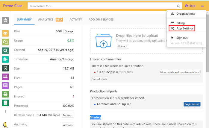Click the green documents icon in sidebar

point(5,42)
